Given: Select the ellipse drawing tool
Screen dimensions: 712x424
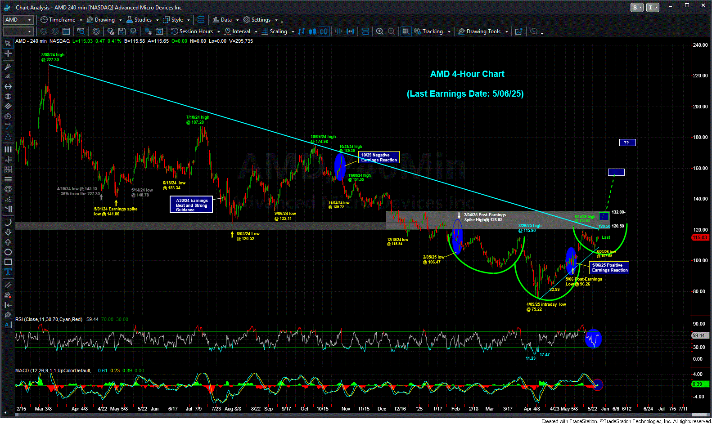Looking at the screenshot, I should [8, 252].
